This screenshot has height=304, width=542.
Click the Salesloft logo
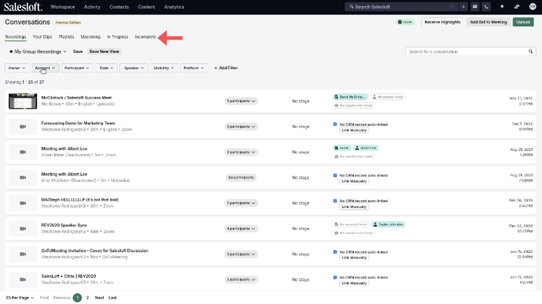pos(23,7)
